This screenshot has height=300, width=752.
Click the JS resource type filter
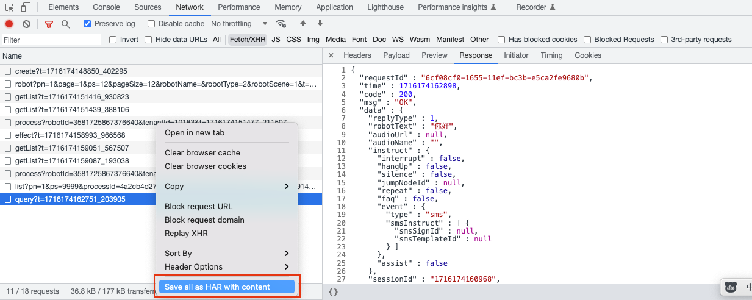tap(276, 40)
